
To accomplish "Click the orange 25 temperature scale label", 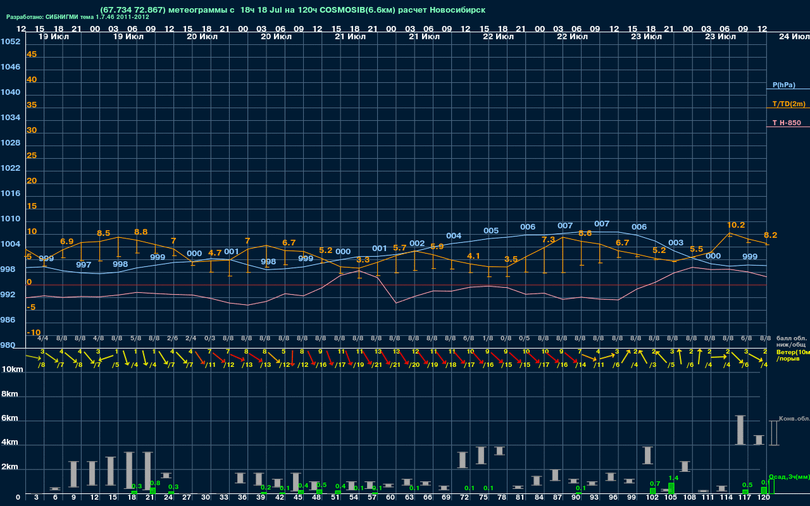I will pos(32,156).
